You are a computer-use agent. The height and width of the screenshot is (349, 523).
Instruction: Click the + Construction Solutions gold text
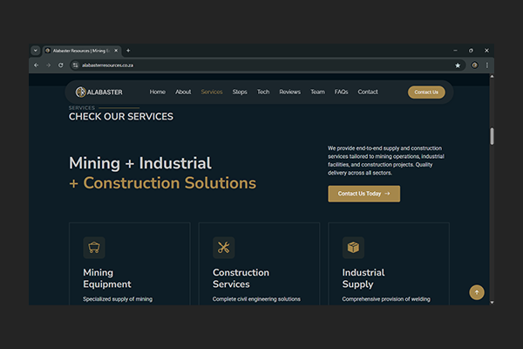(162, 183)
